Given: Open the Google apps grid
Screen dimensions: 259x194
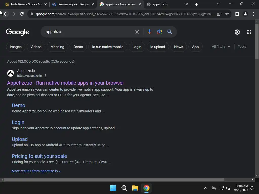Looking at the screenshot, I should coord(249,32).
